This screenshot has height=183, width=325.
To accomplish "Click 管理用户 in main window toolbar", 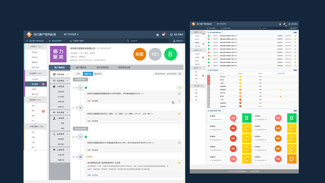I will tap(178, 41).
